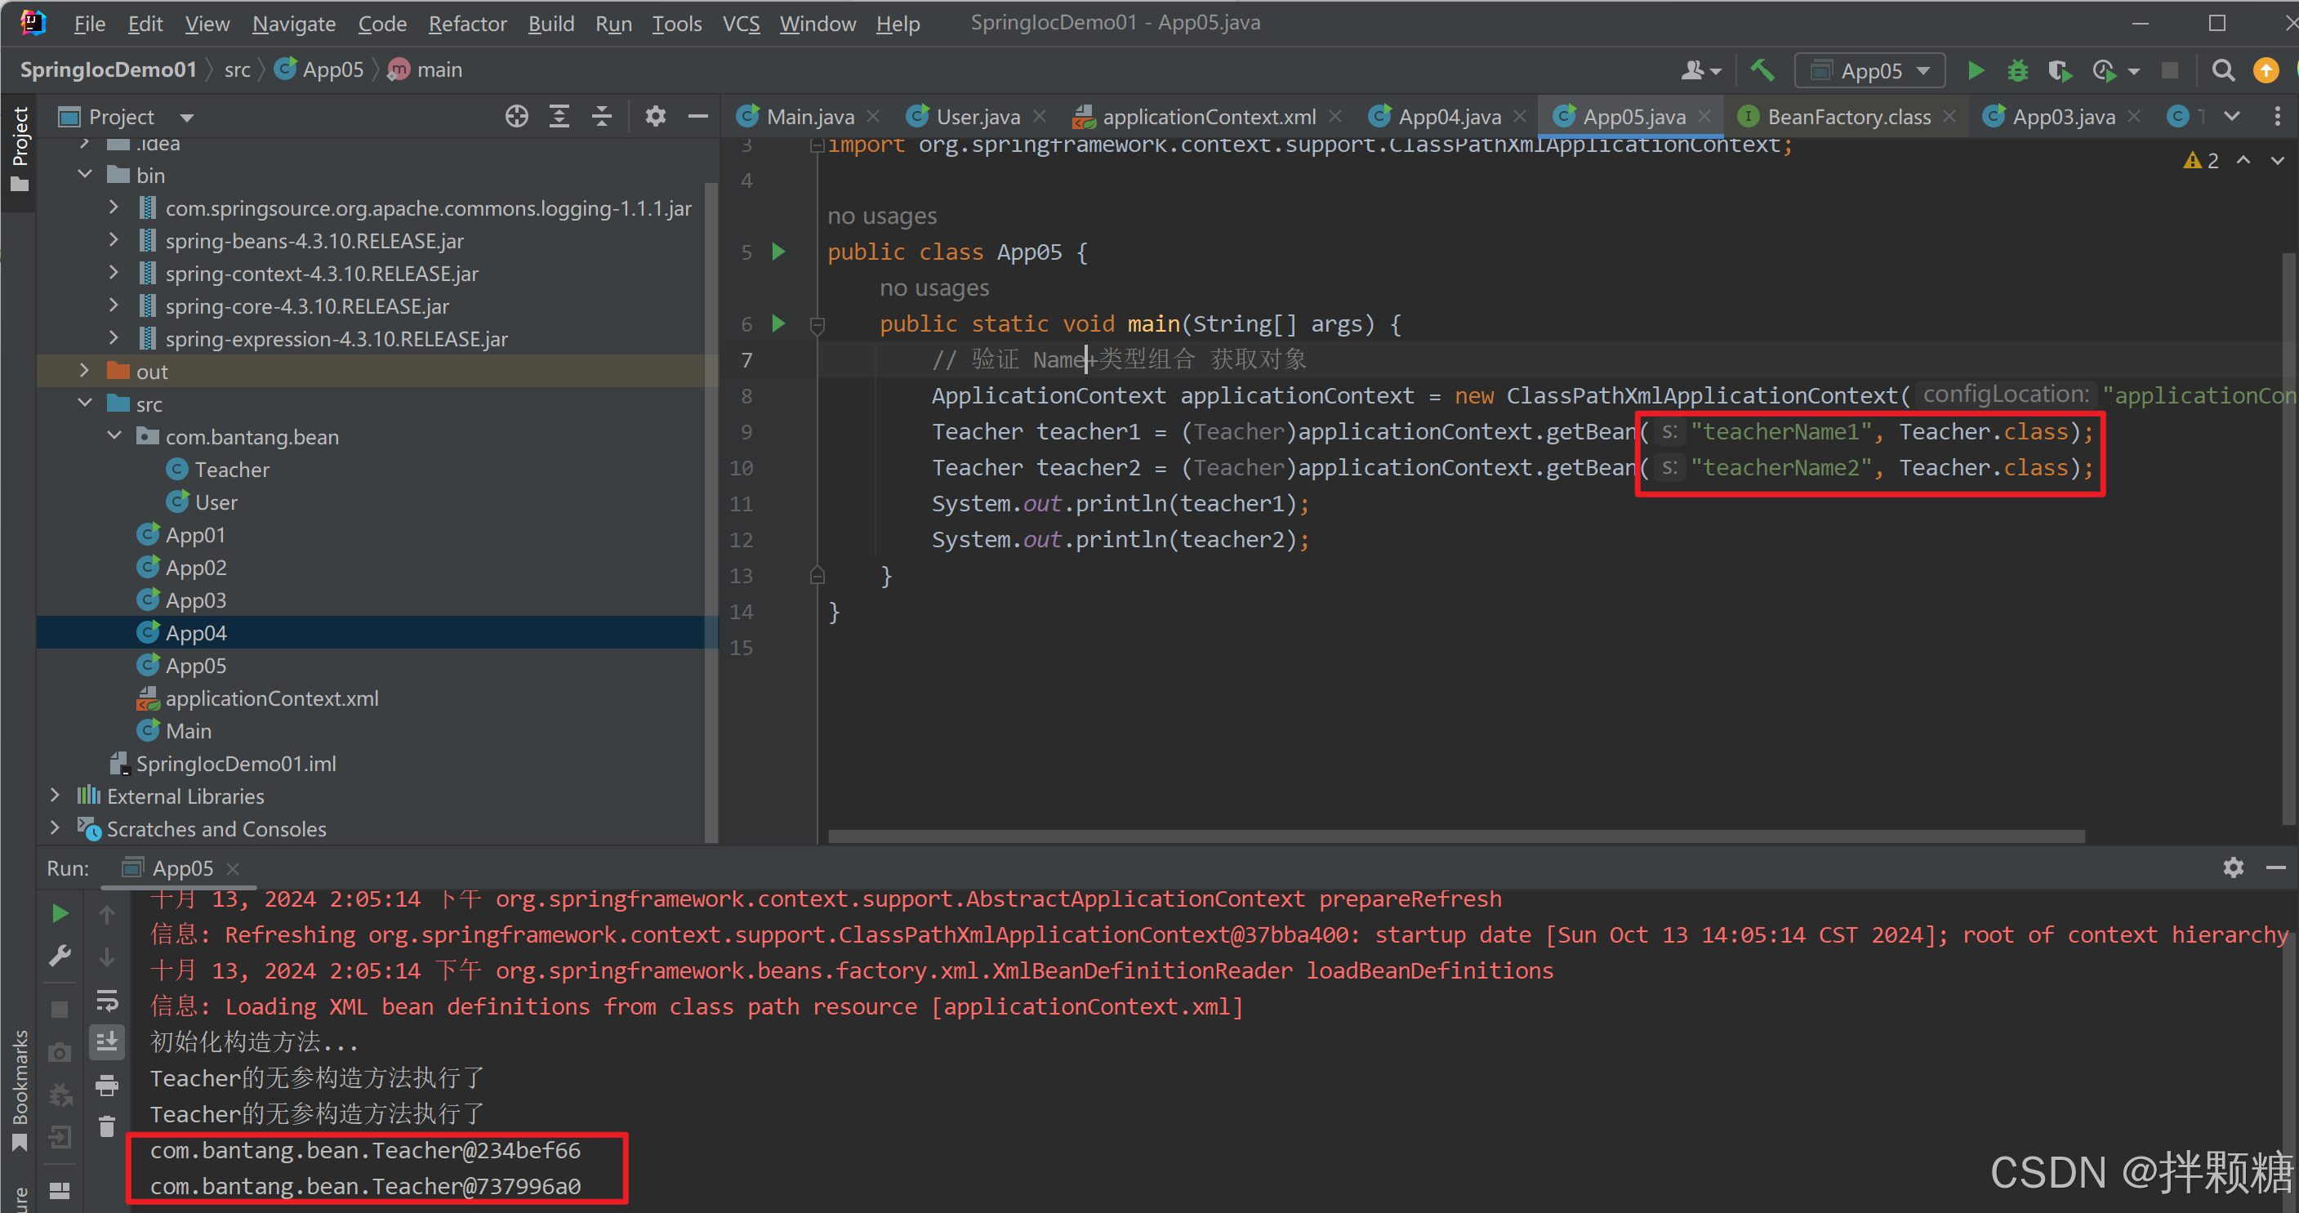Viewport: 2299px width, 1213px height.
Task: Click the Debug bug icon in toolbar
Action: pos(2017,70)
